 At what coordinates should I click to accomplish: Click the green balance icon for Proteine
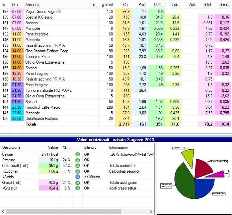tap(77, 160)
